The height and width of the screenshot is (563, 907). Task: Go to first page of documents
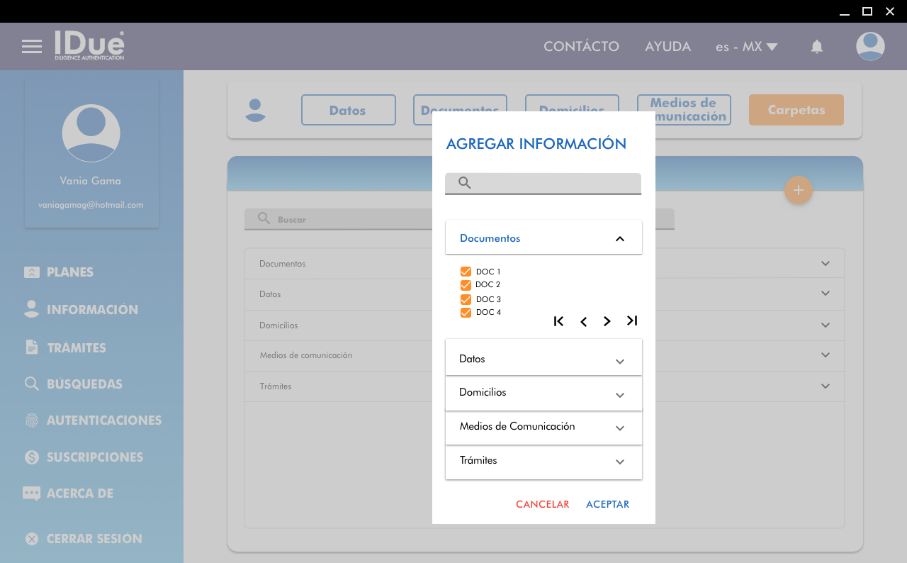tap(558, 321)
